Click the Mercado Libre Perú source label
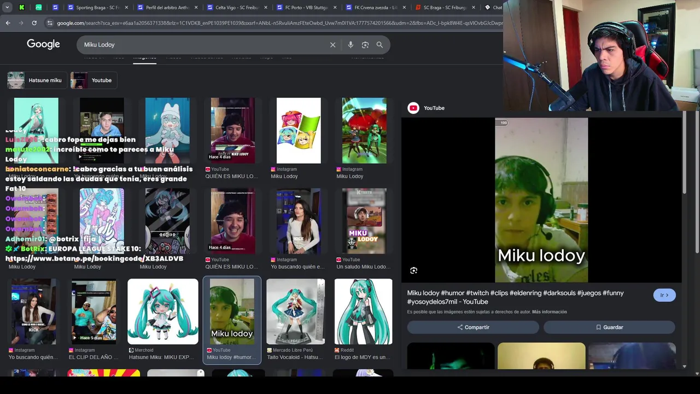 pyautogui.click(x=290, y=350)
